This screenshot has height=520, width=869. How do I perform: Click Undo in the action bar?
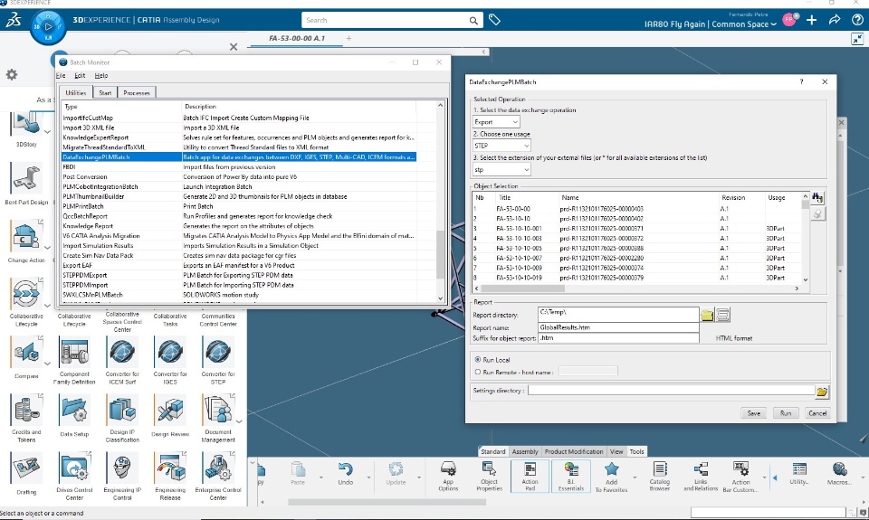point(345,474)
